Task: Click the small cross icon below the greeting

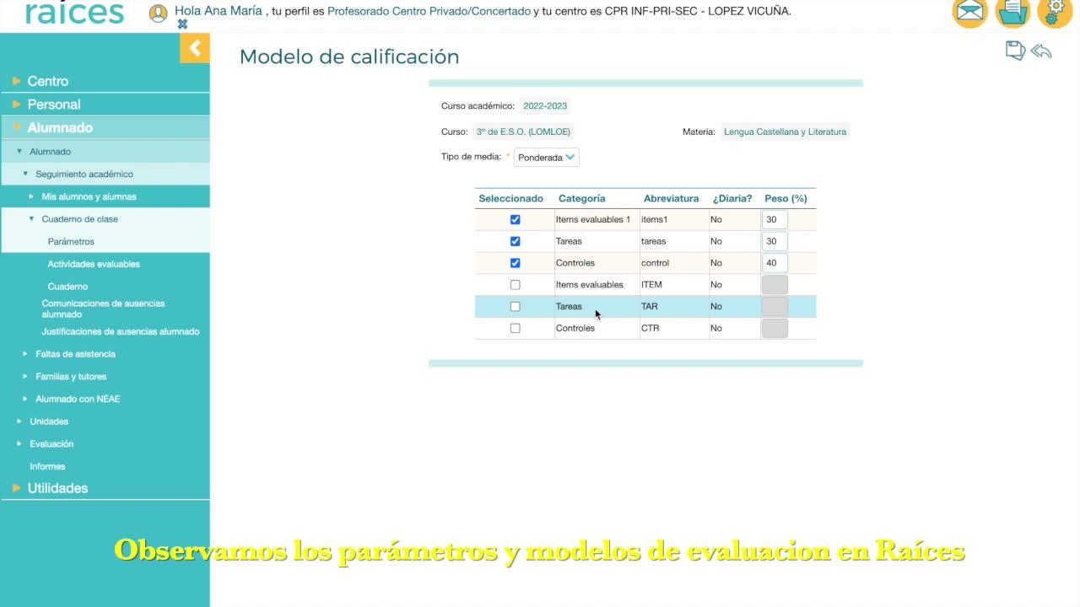Action: (x=182, y=24)
